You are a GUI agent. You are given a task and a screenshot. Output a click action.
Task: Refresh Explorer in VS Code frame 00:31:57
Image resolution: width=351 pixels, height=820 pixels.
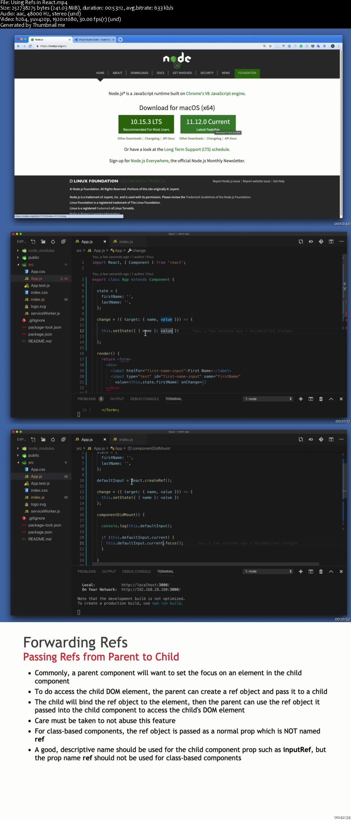click(53, 439)
